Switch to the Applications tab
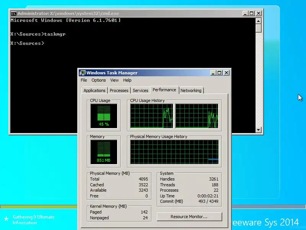 pos(94,90)
